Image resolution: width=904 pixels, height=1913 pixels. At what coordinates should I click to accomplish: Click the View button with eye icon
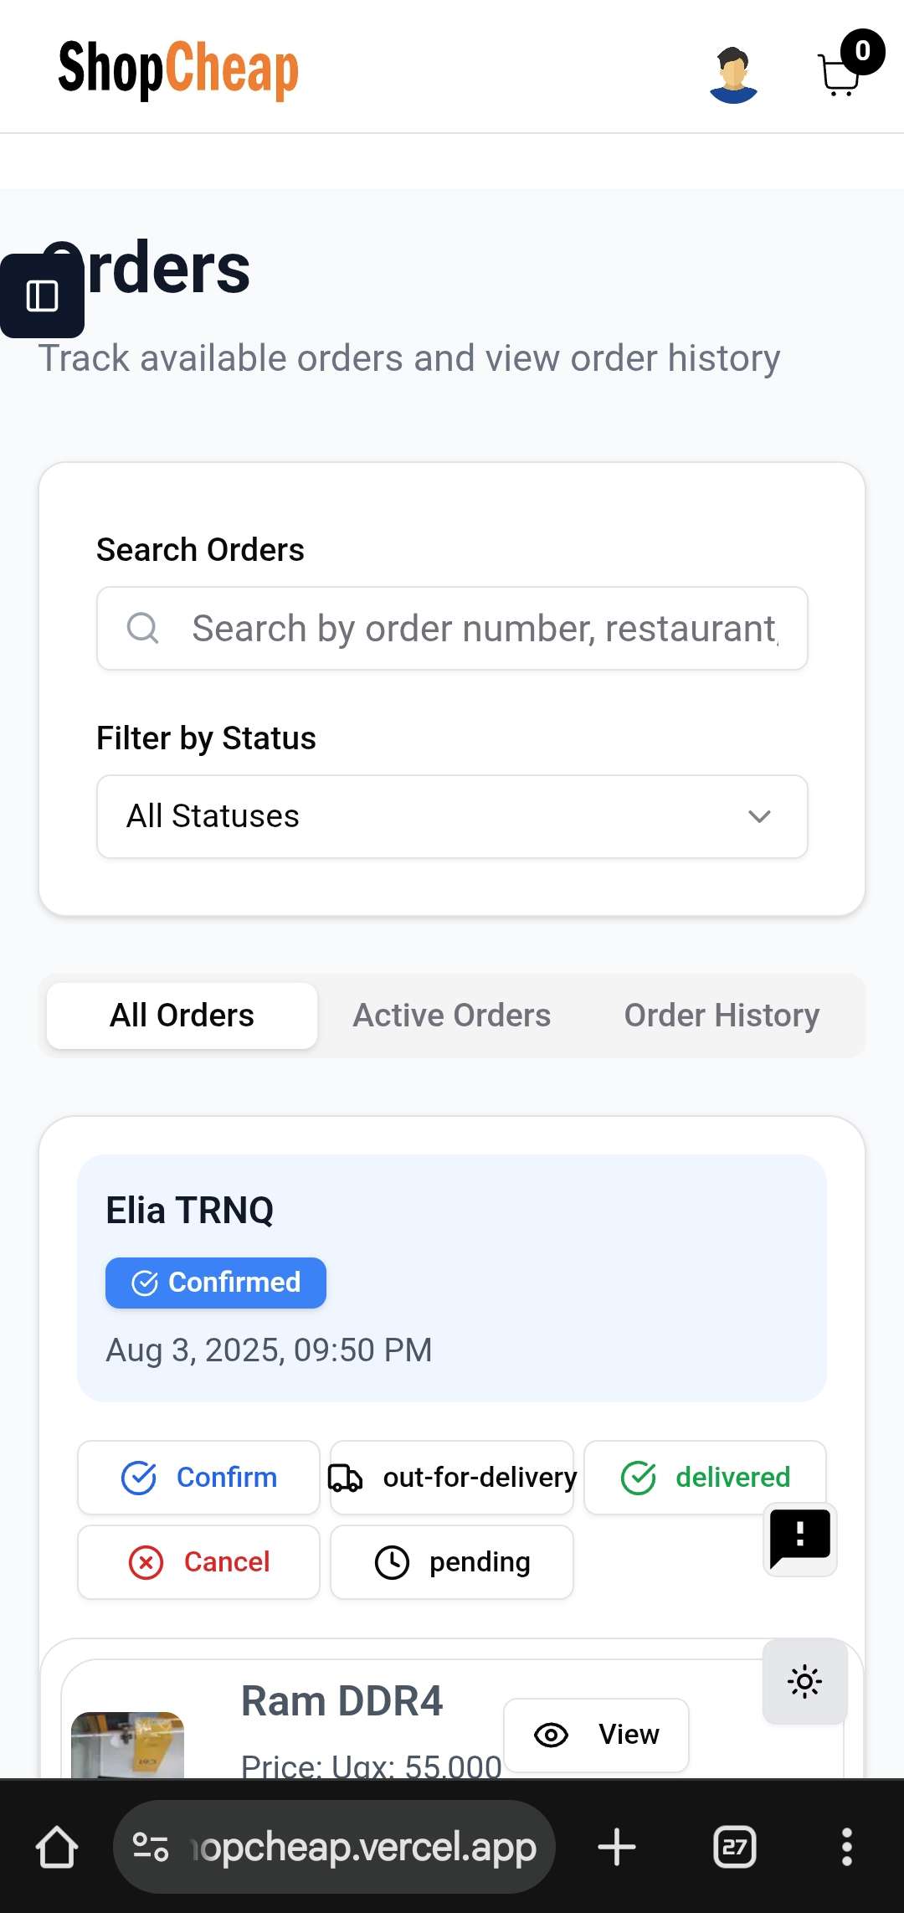pos(596,1735)
